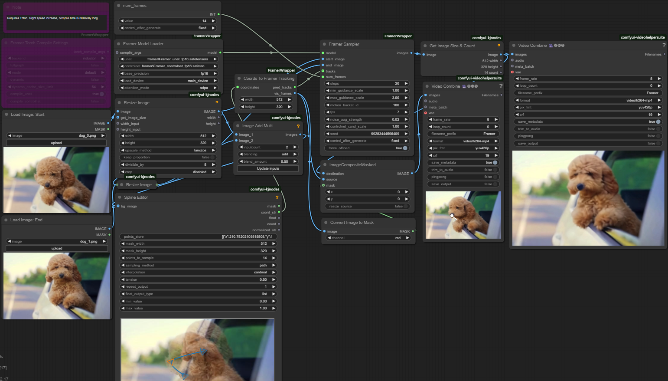Image resolution: width=668 pixels, height=381 pixels.
Task: Edit points_store text field
Action: coord(198,236)
